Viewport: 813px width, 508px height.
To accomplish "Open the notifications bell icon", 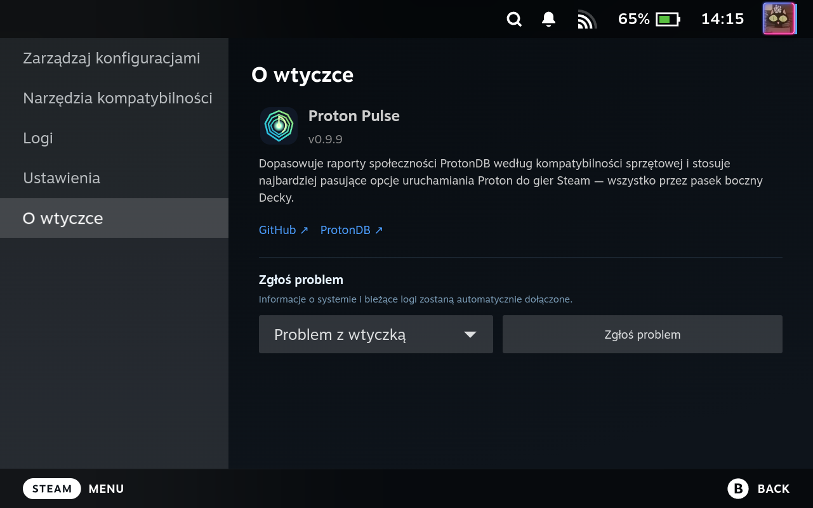I will point(549,20).
